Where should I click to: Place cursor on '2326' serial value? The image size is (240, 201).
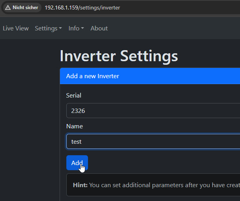pos(78,111)
